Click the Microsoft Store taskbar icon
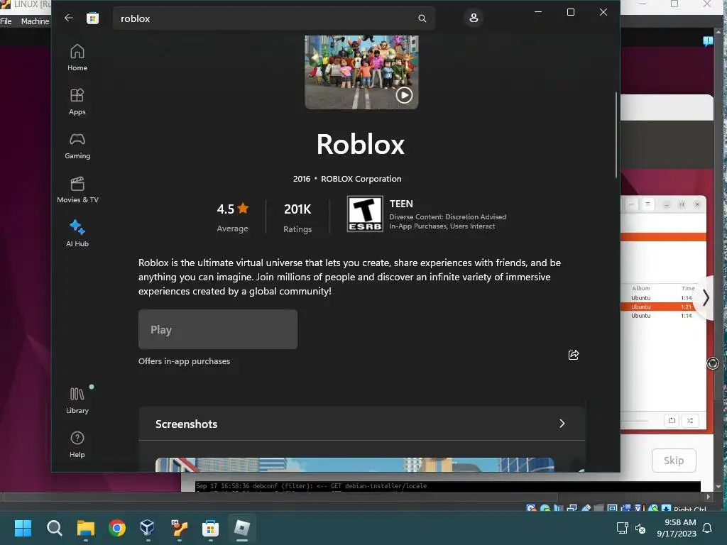Image resolution: width=727 pixels, height=545 pixels. tap(210, 528)
